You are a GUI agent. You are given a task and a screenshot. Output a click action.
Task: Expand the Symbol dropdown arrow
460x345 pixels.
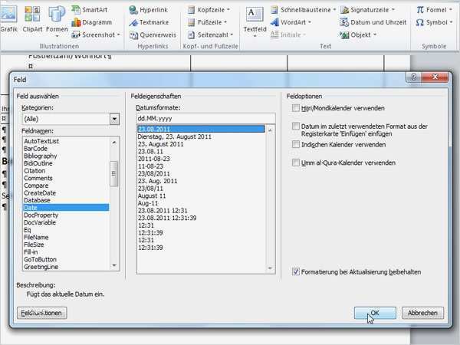[451, 22]
